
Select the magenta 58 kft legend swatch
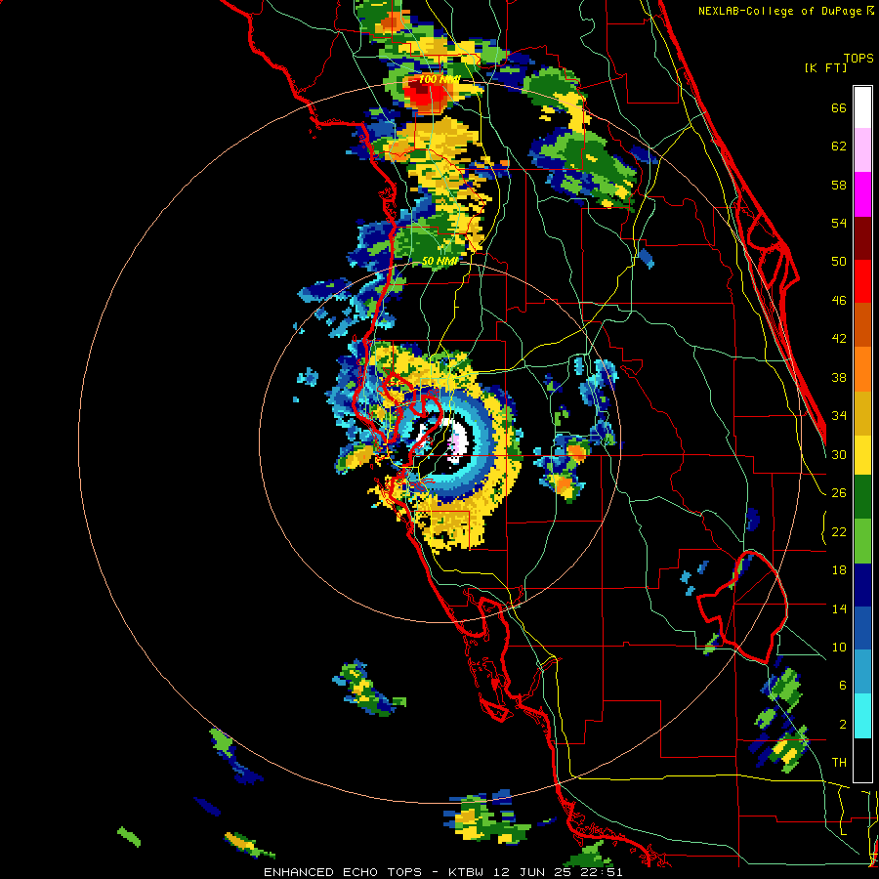pyautogui.click(x=862, y=194)
